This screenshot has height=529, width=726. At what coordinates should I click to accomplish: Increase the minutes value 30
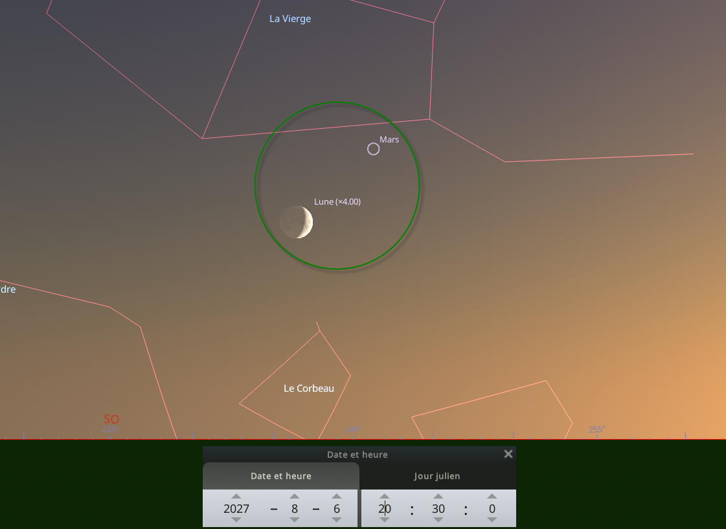438,497
